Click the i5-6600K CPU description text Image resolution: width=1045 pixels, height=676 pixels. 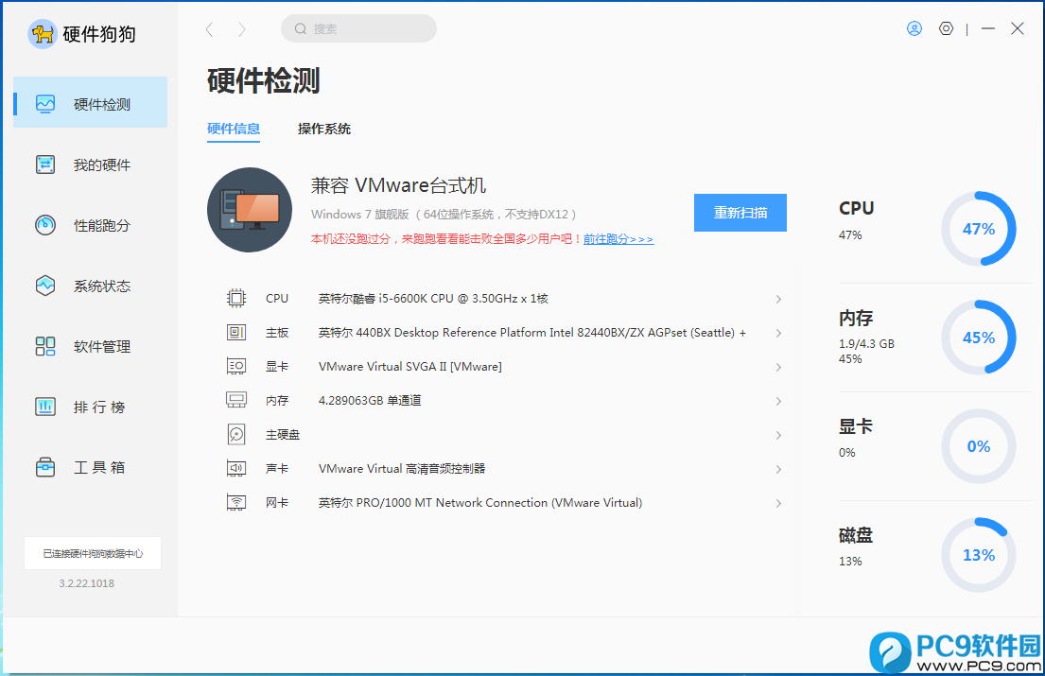(x=433, y=299)
